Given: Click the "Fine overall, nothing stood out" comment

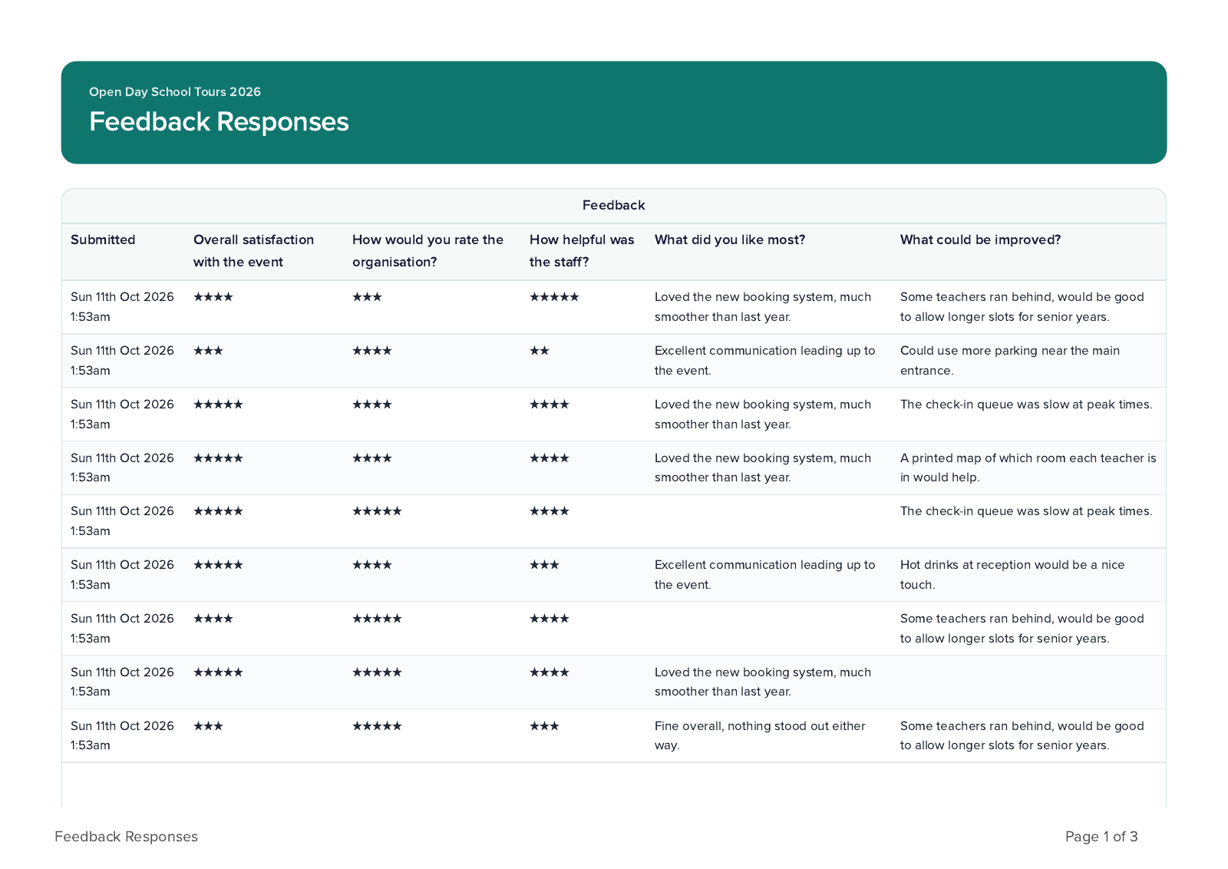Looking at the screenshot, I should pos(760,735).
